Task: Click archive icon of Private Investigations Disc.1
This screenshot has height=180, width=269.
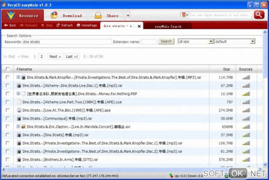Action: click(x=19, y=143)
